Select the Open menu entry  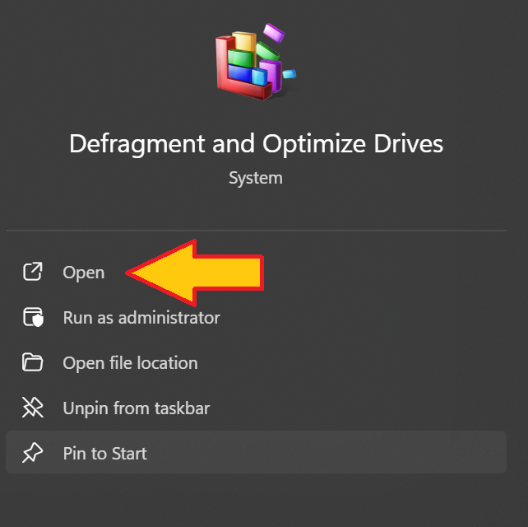pos(84,273)
